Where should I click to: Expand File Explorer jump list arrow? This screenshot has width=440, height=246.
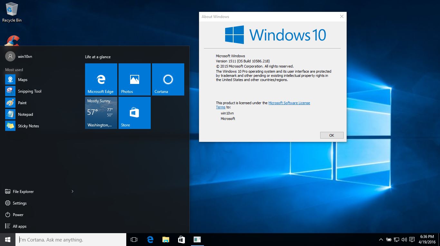coord(72,191)
